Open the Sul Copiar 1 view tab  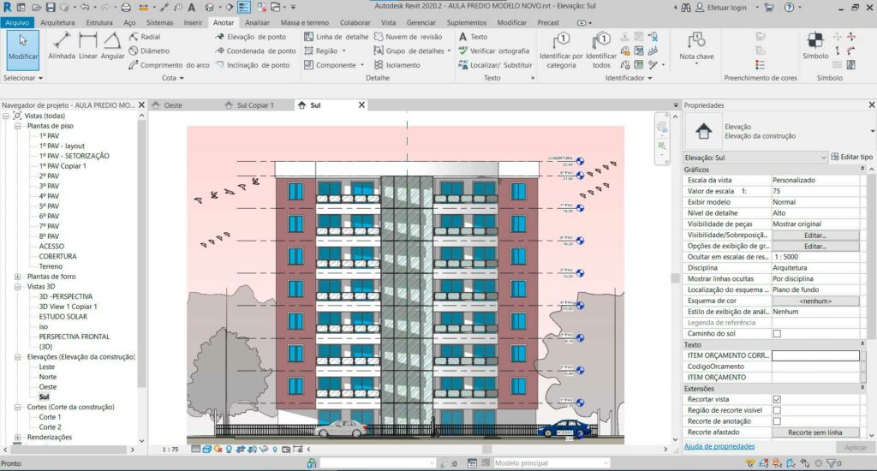point(255,105)
